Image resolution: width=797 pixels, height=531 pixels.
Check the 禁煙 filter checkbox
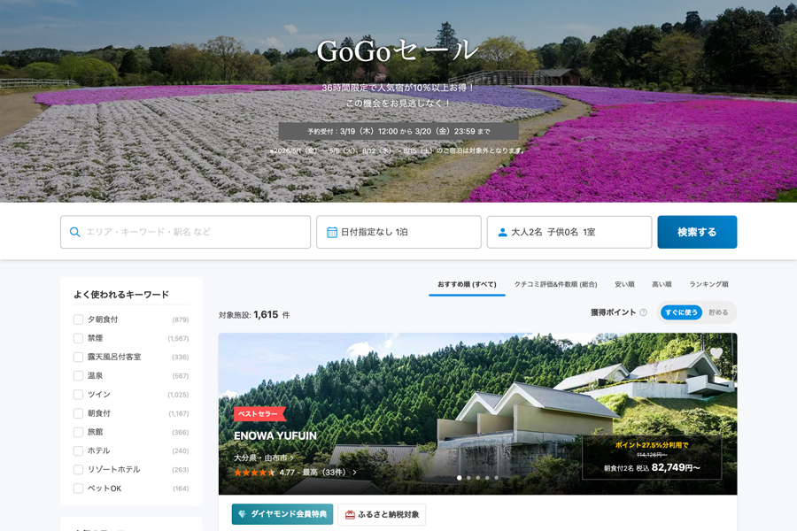77,338
